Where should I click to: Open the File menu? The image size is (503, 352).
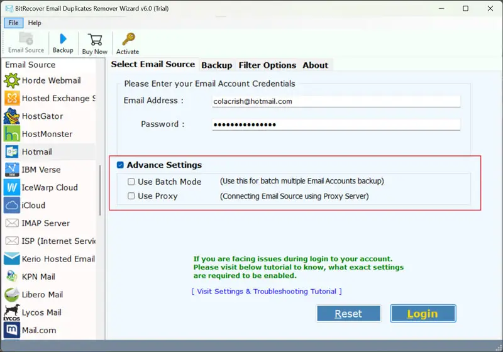click(x=13, y=23)
